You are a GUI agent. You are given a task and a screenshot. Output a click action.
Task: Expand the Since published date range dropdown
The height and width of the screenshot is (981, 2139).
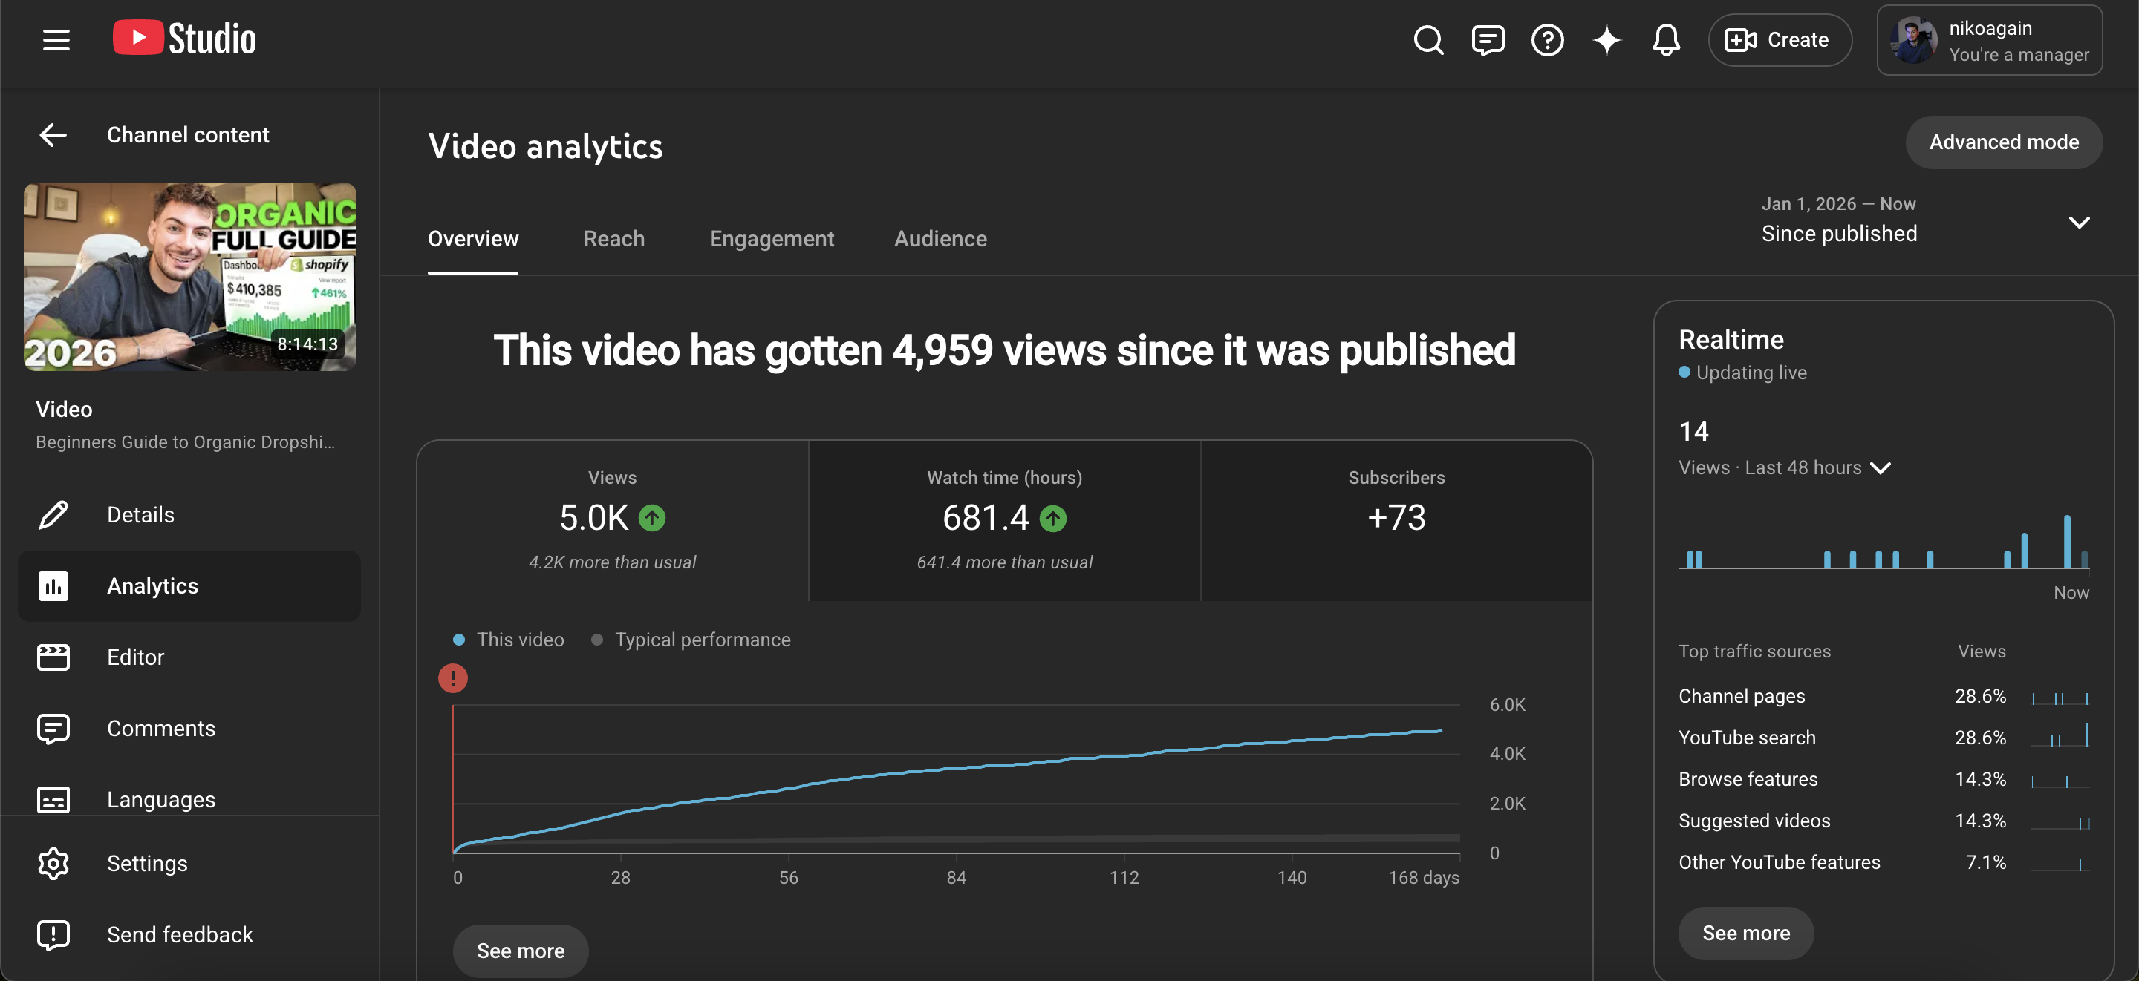(1925, 221)
